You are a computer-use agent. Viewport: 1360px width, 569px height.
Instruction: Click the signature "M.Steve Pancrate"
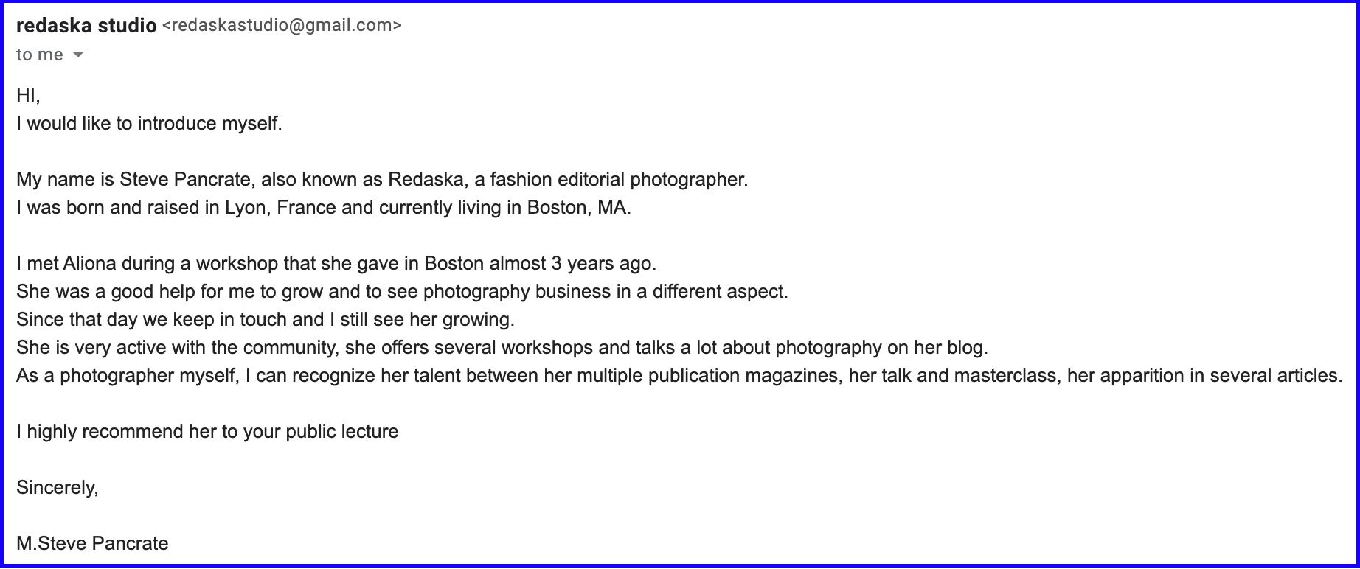pyautogui.click(x=92, y=544)
